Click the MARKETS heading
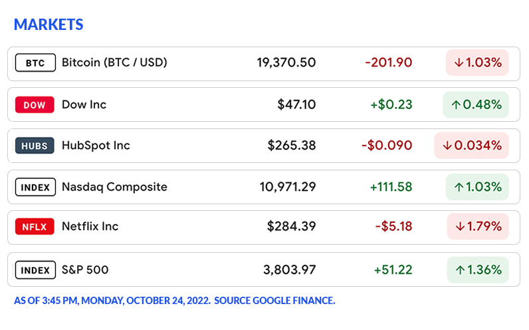 coord(49,25)
